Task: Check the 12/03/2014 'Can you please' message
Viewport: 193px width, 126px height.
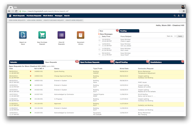Action: tap(99, 45)
